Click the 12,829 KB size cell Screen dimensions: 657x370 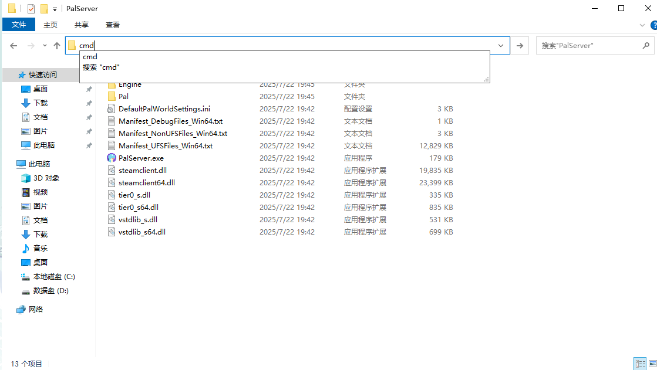tap(436, 145)
